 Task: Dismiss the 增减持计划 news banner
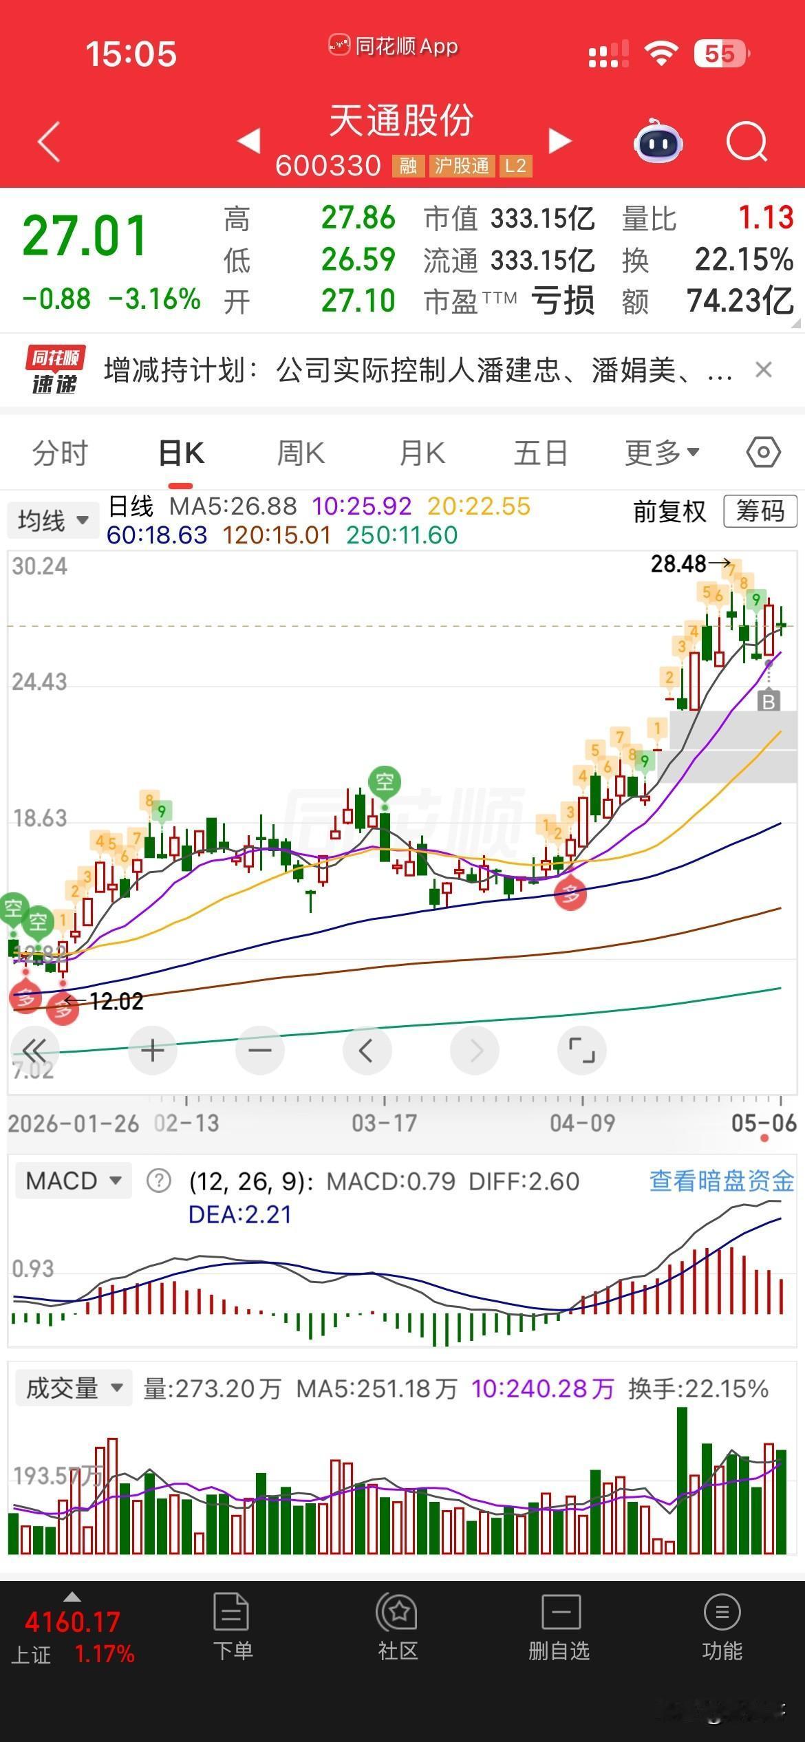764,370
